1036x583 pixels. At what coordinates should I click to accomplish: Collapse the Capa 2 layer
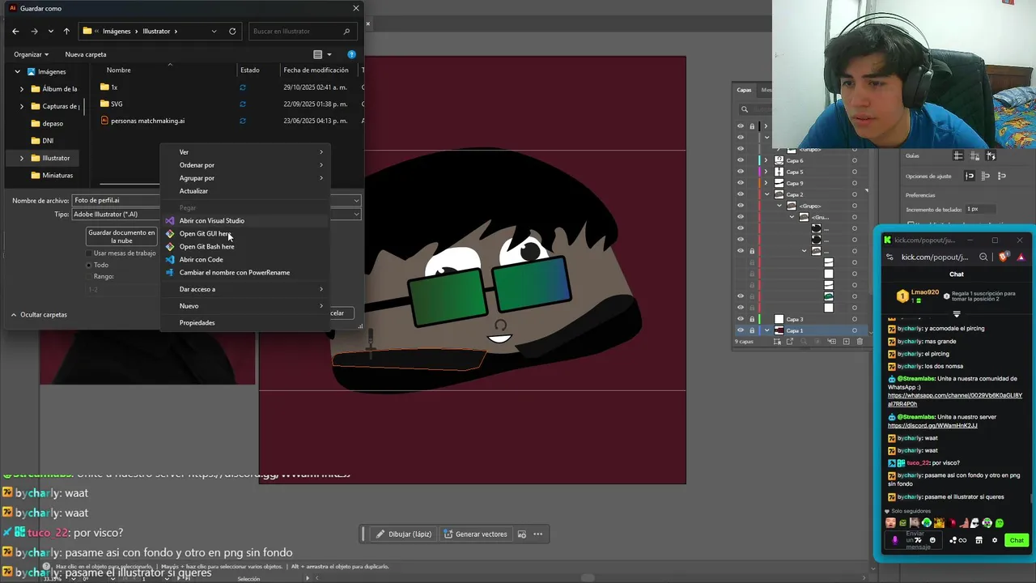766,194
